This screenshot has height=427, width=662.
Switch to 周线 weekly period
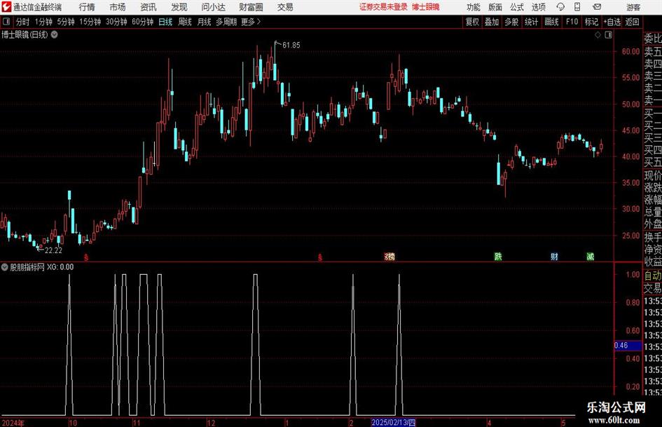click(x=185, y=22)
